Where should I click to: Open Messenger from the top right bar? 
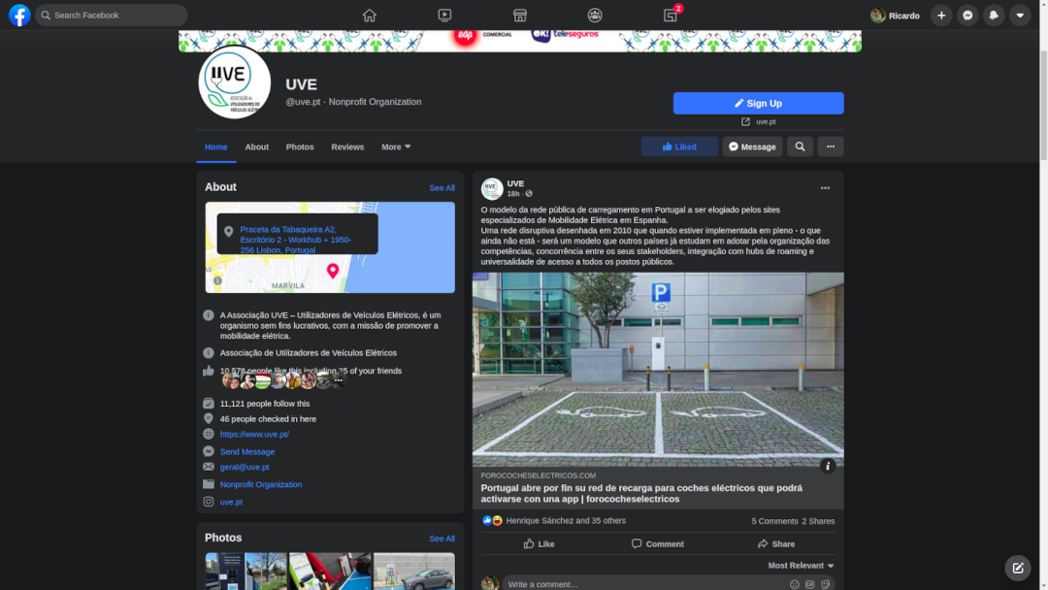click(x=967, y=16)
